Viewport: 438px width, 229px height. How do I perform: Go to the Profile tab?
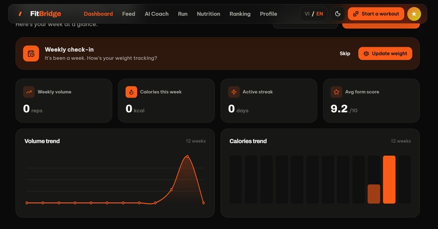[x=268, y=14]
